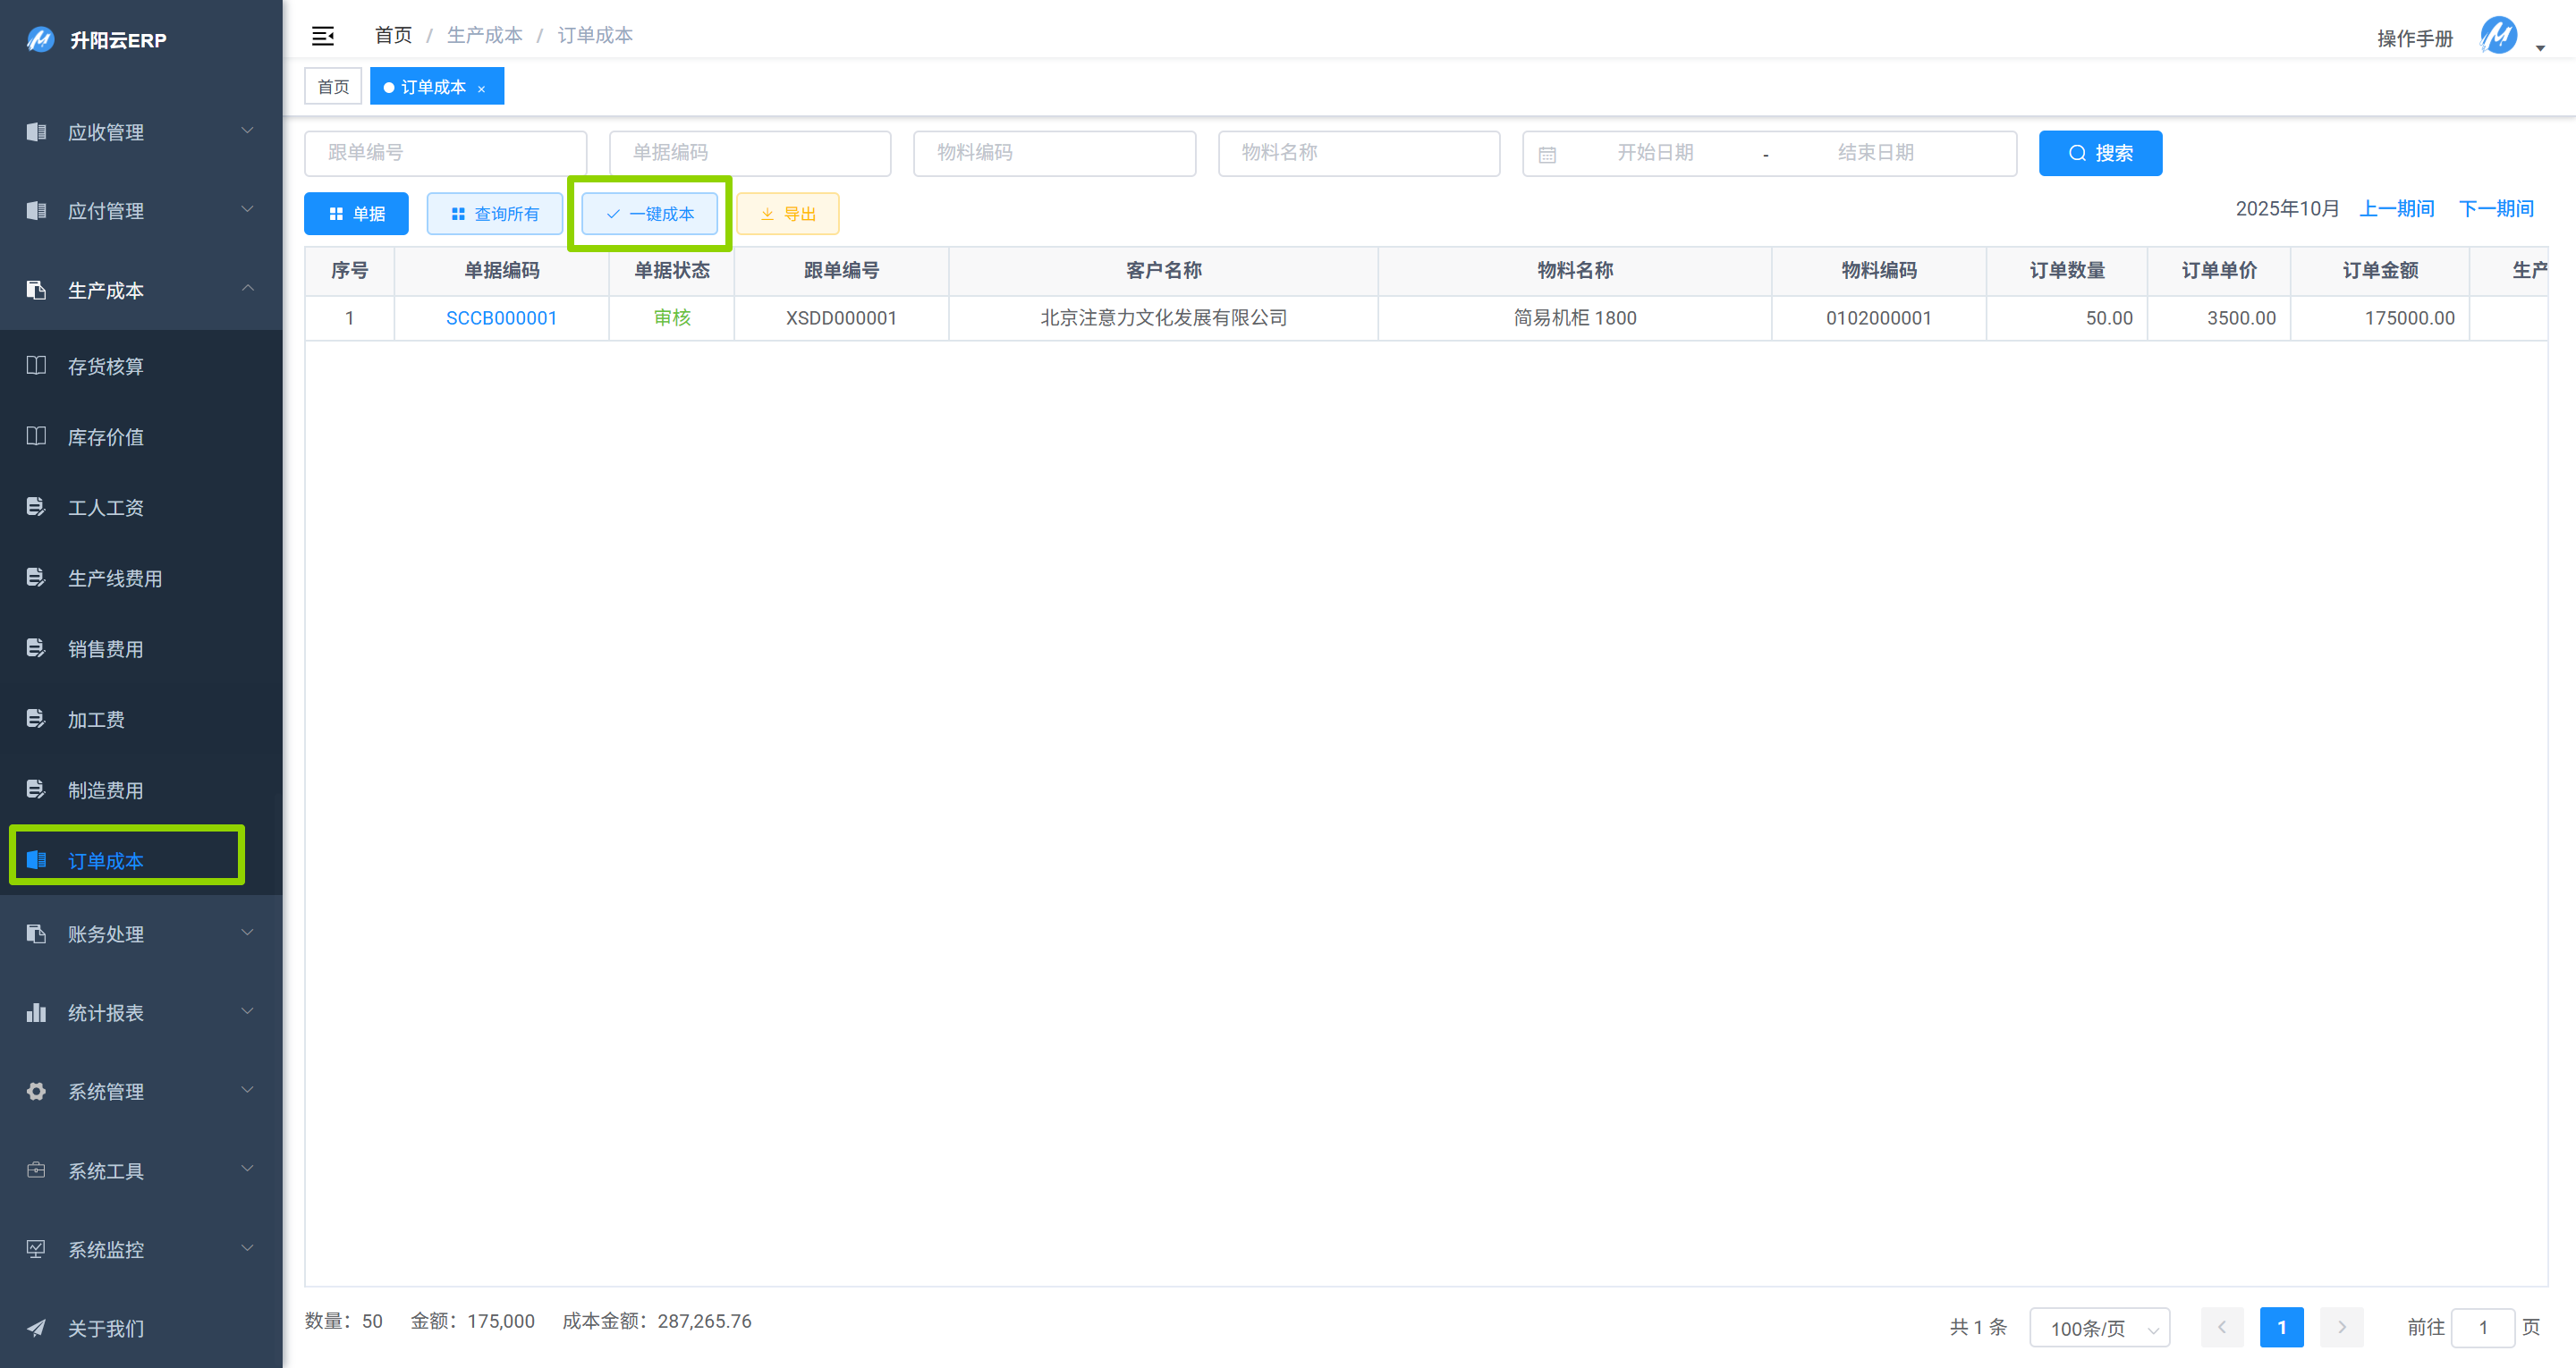
Task: Close the 订单成本 tab
Action: click(482, 89)
